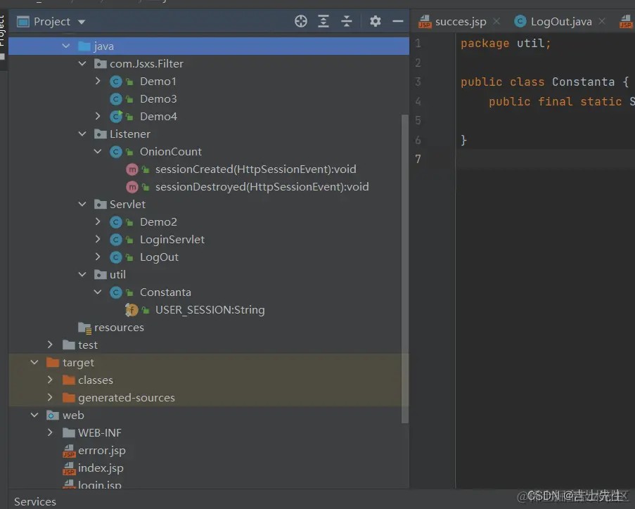Collapse the target folder chevron
The image size is (635, 509).
pyautogui.click(x=34, y=362)
